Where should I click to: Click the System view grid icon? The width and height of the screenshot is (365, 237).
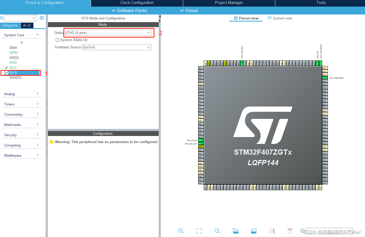[270, 18]
